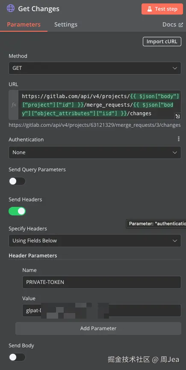
Task: Click the Add Parameter button
Action: pyautogui.click(x=98, y=328)
